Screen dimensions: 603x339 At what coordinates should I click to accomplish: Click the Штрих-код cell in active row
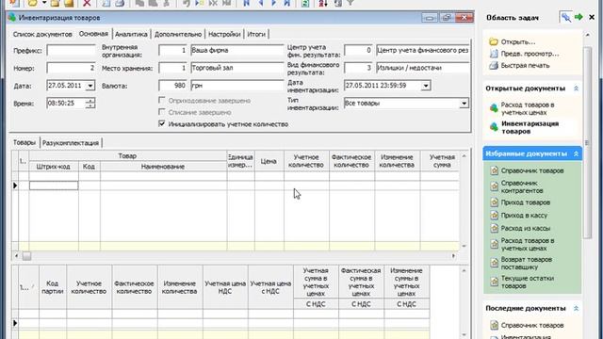click(54, 186)
